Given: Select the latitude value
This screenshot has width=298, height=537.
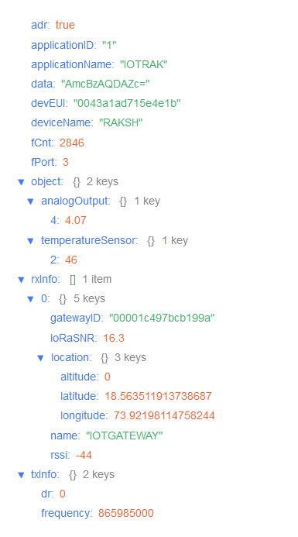Looking at the screenshot, I should click(x=158, y=396).
